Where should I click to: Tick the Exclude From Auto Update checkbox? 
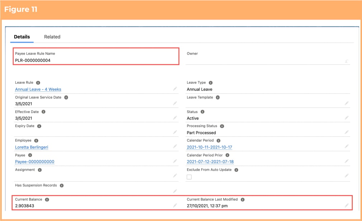pos(189,177)
